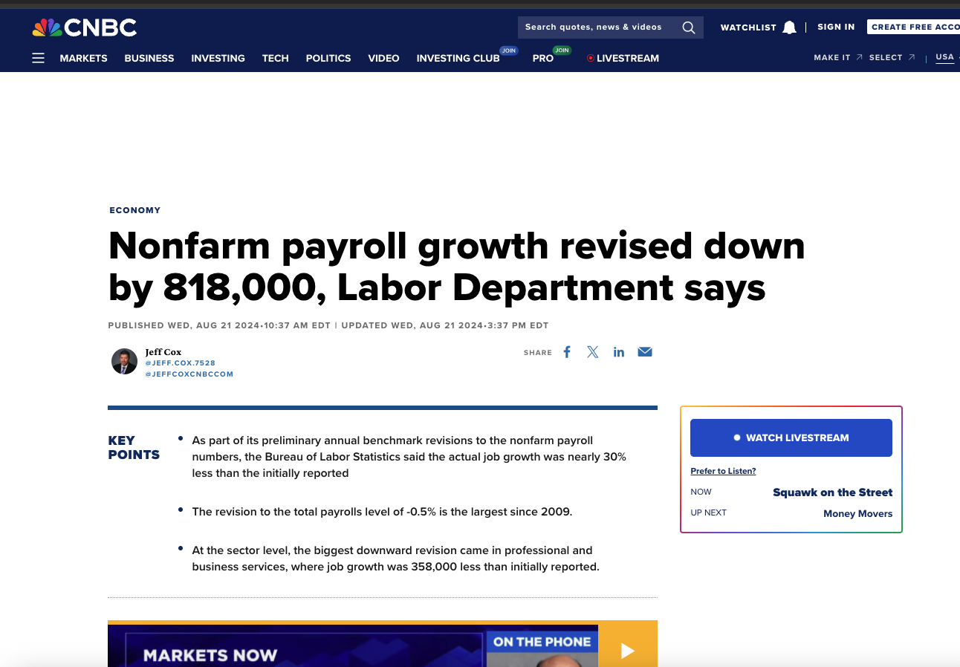The height and width of the screenshot is (667, 960).
Task: Click the JOIN badge on Investing Club
Action: 508,51
